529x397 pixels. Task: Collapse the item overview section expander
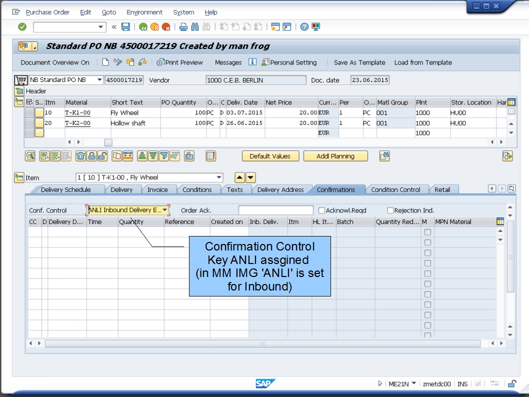click(x=19, y=101)
